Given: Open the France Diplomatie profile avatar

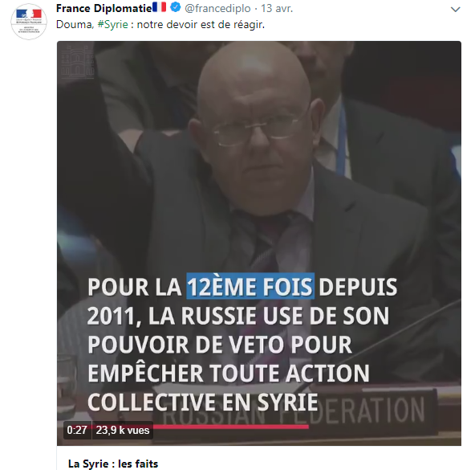Looking at the screenshot, I should tap(29, 22).
